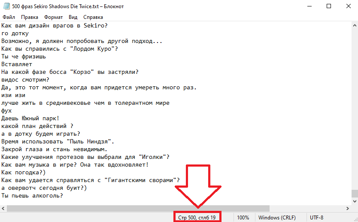Click the line 'а в дотку будем играть?'
This screenshot has width=358, height=222.
point(41,134)
